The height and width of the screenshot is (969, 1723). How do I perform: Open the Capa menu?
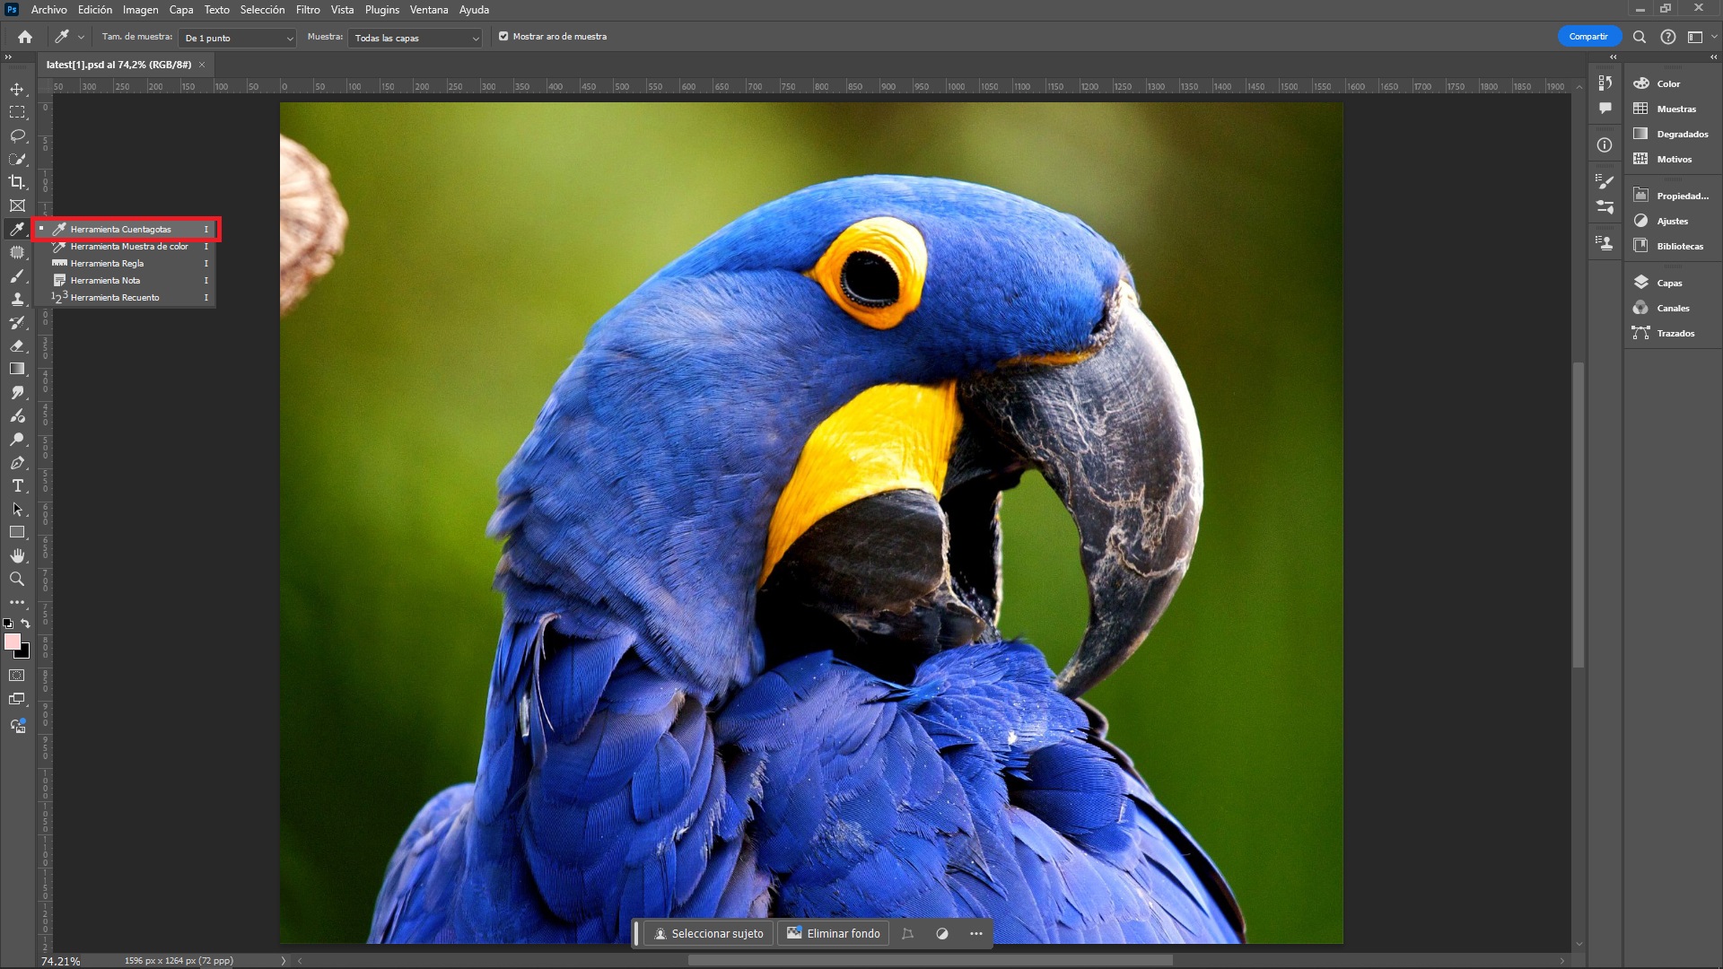point(181,10)
